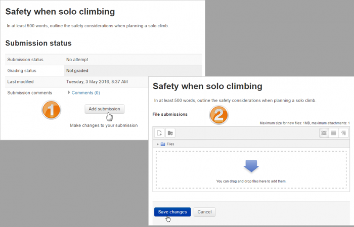Expand the Files tree arrow
The width and height of the screenshot is (354, 227).
(x=158, y=144)
